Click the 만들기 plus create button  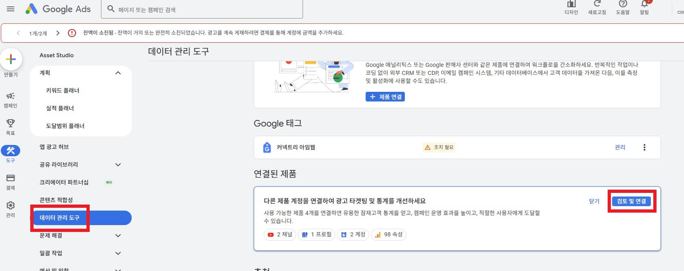tap(11, 59)
